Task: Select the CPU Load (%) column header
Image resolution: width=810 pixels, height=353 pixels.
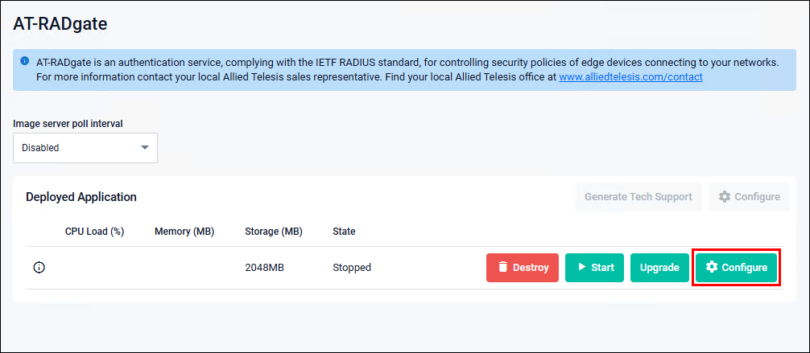Action: pos(94,232)
